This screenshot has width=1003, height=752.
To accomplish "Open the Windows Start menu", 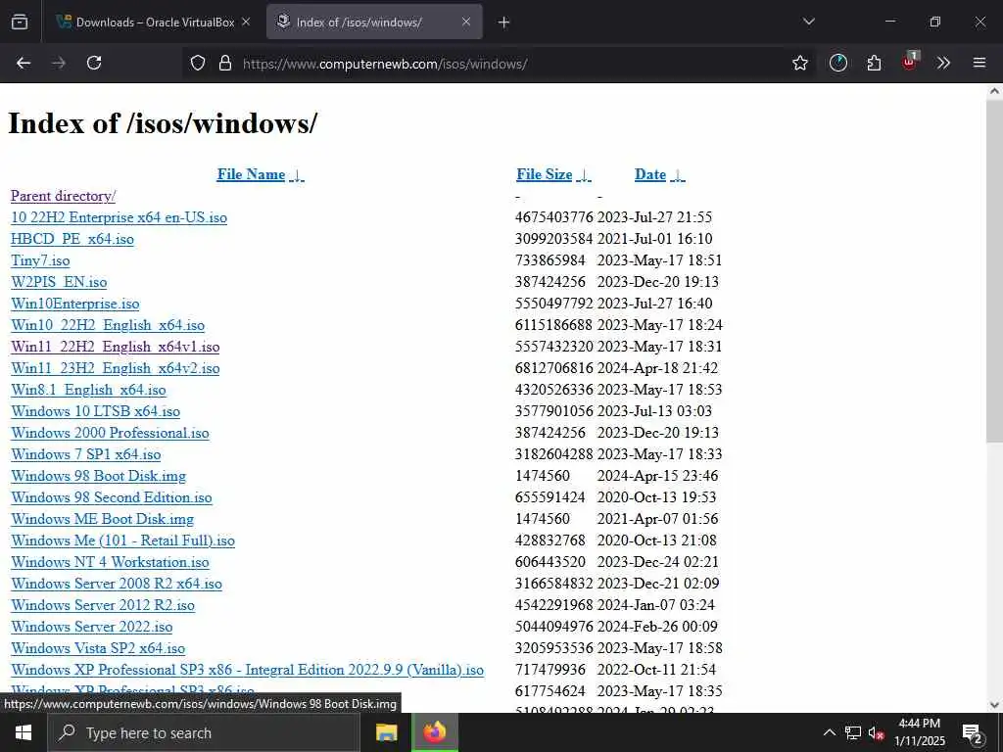I will pos(24,732).
